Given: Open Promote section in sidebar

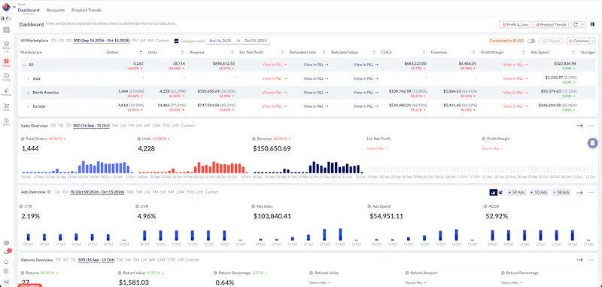Looking at the screenshot, I should (6, 92).
